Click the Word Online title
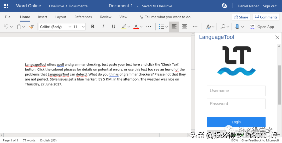This screenshot has height=143, width=282. [28, 6]
